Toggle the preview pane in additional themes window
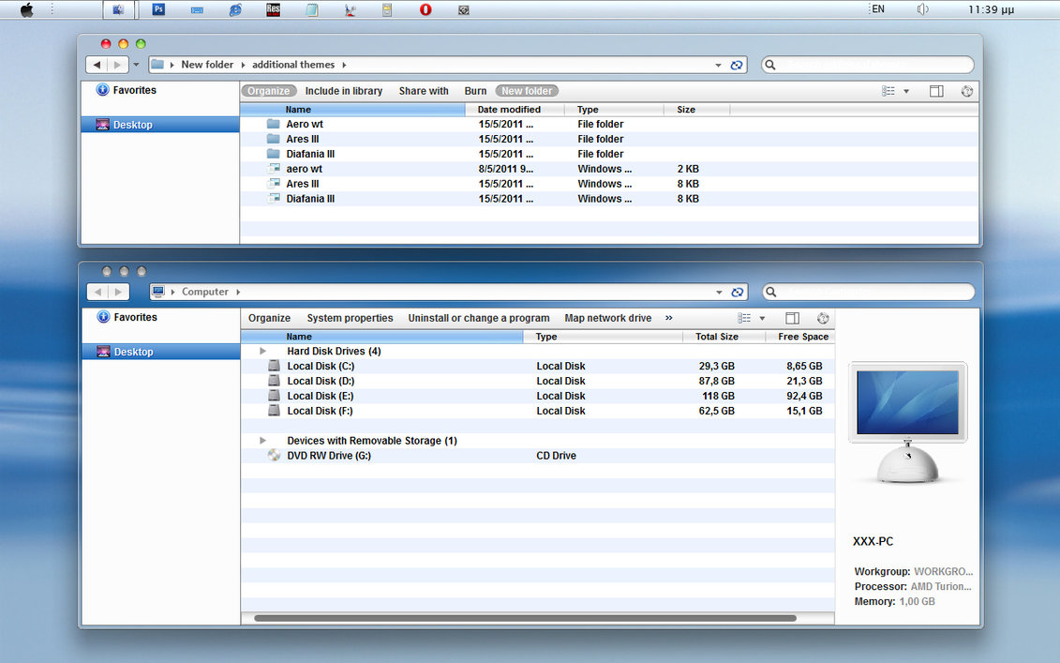 tap(936, 91)
